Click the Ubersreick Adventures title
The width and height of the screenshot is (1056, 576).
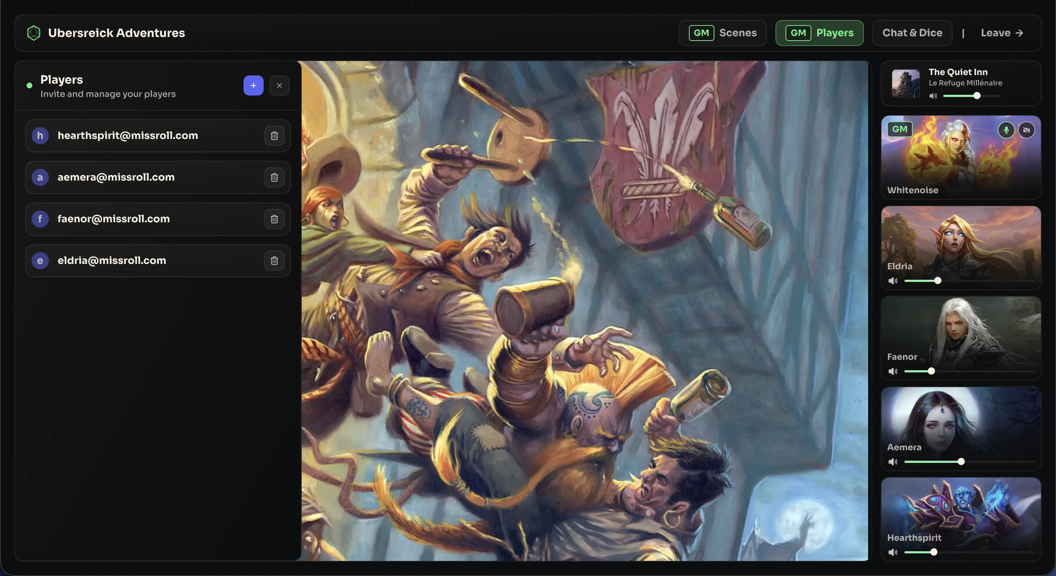coord(116,33)
